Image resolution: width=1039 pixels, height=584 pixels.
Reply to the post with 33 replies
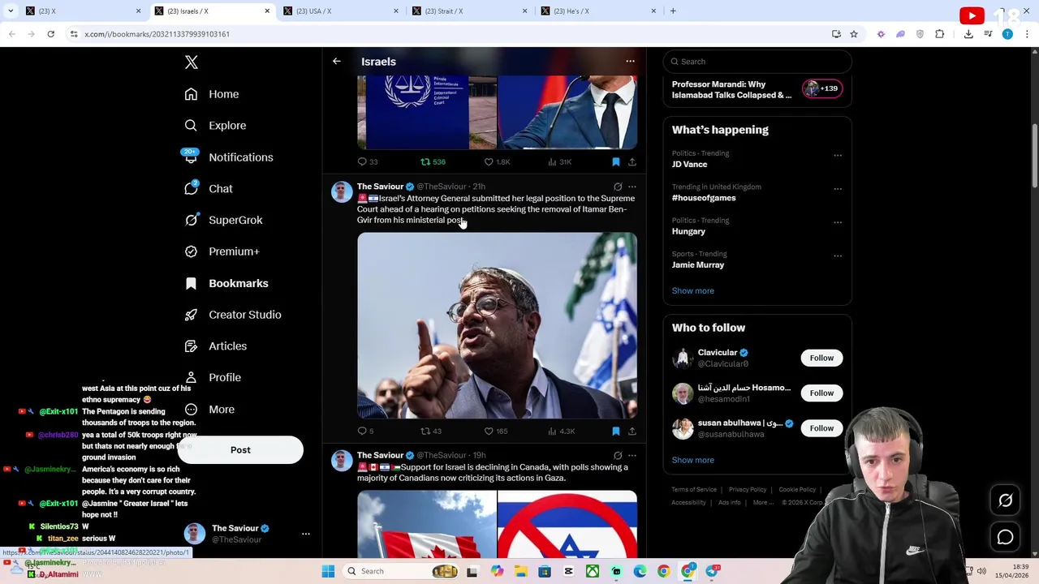[x=367, y=162]
